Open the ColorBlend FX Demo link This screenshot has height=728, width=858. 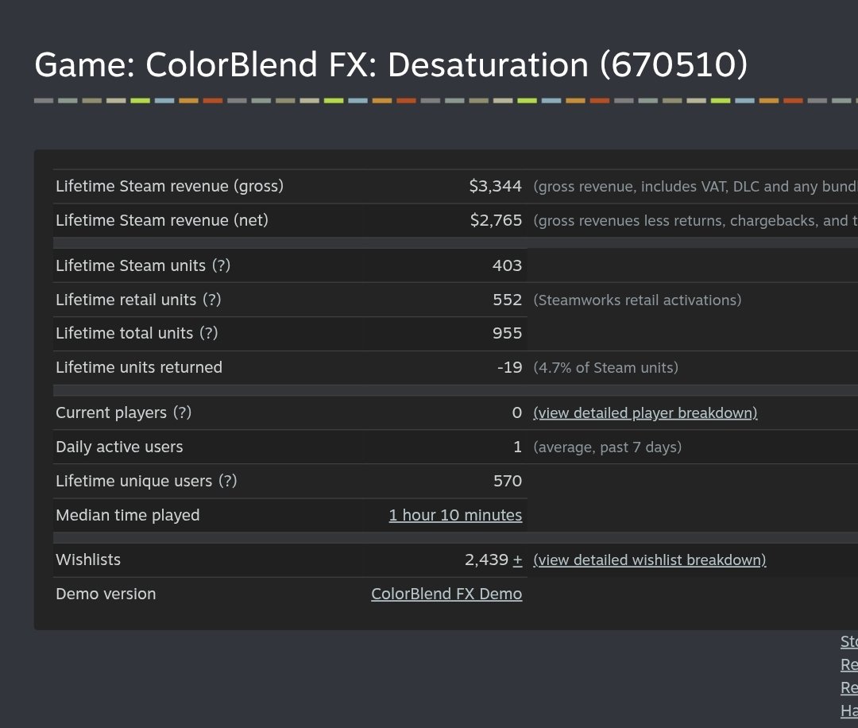[446, 594]
